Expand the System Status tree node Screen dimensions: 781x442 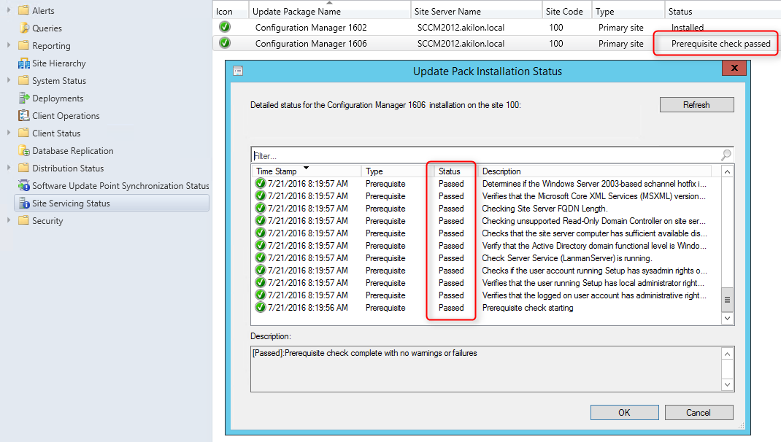click(x=9, y=80)
